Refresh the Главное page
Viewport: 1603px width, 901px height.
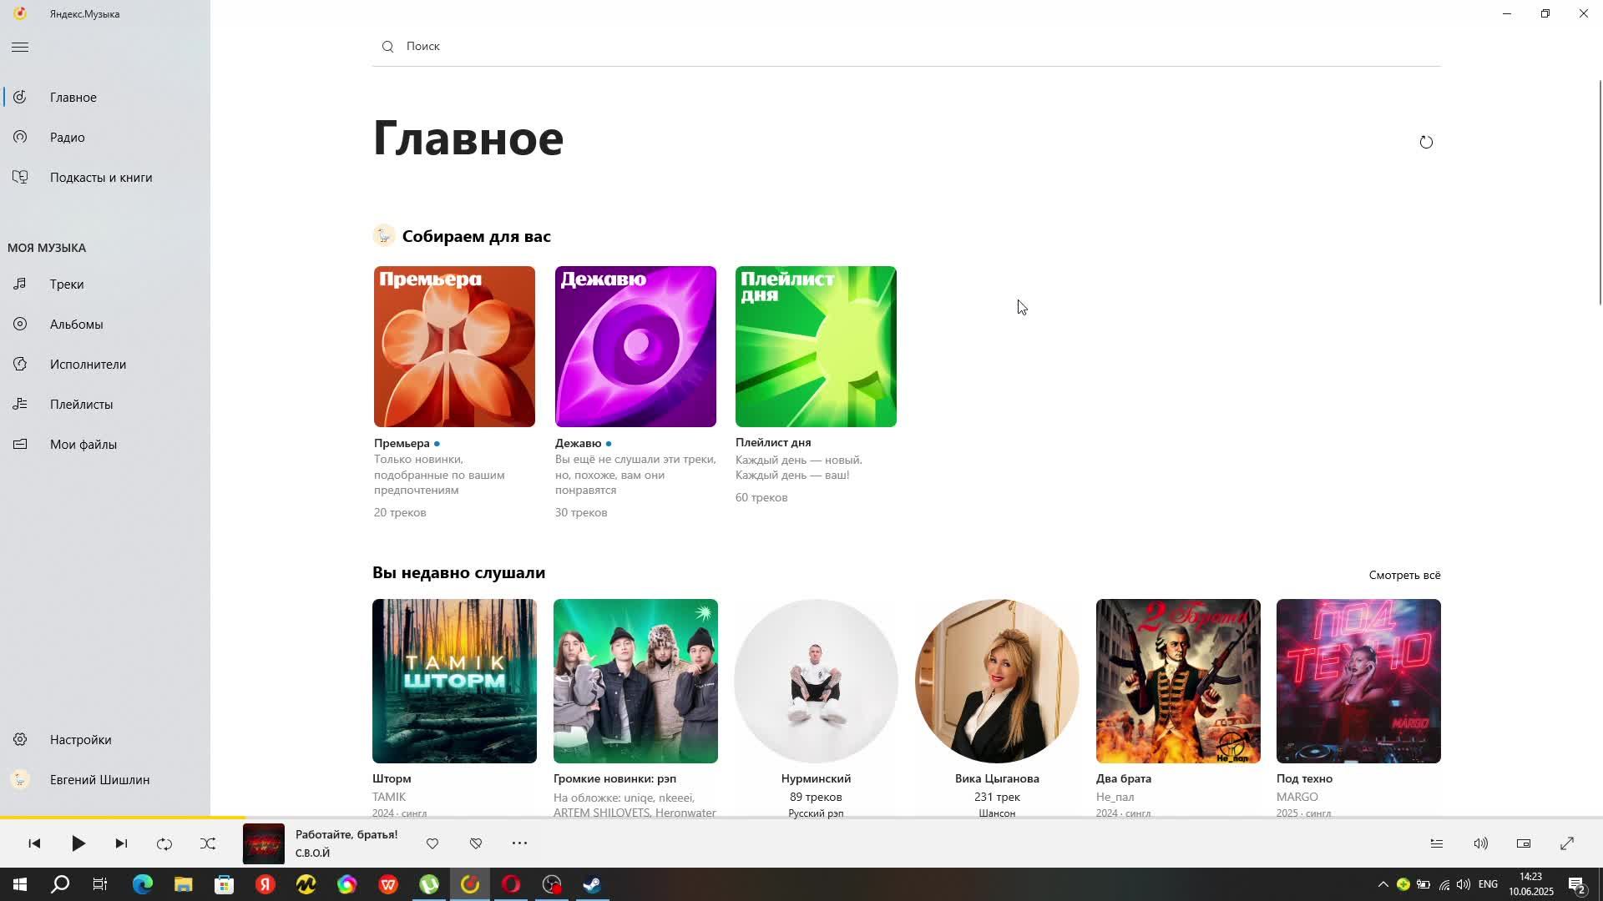pos(1426,142)
